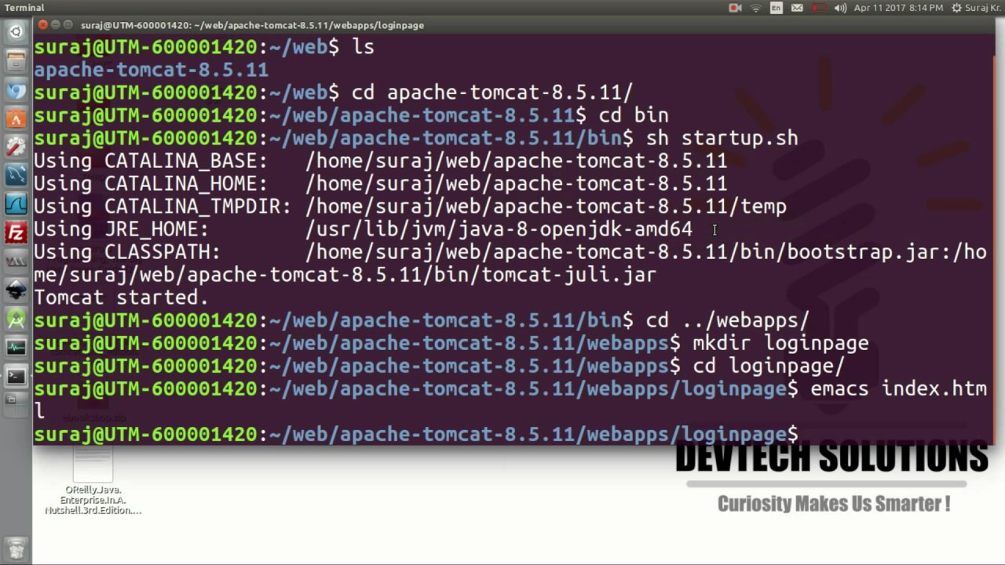The image size is (1005, 565).
Task: Open the Files manager from the dock
Action: coord(16,62)
